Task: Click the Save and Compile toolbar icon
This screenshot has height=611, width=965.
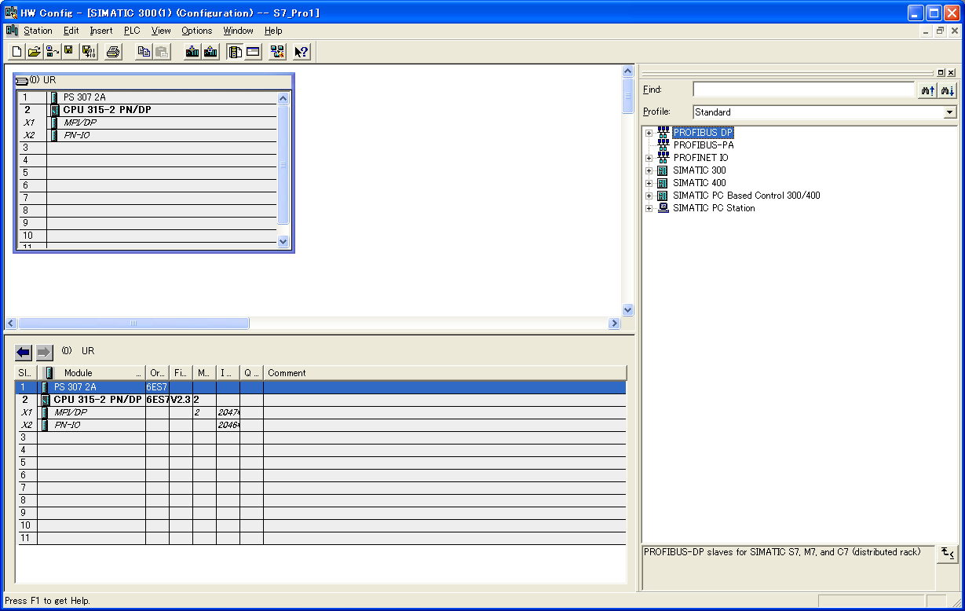Action: tap(89, 52)
